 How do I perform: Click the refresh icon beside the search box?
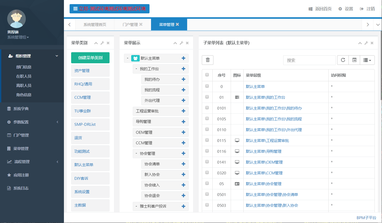tap(343, 60)
